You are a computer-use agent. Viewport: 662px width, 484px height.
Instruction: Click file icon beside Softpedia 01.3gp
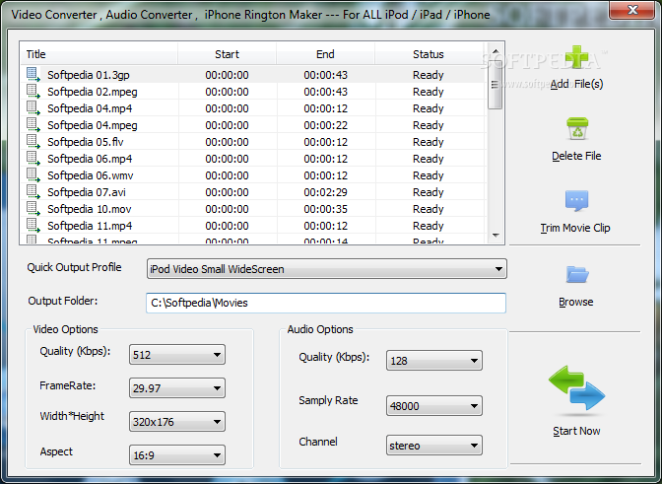[x=33, y=74]
